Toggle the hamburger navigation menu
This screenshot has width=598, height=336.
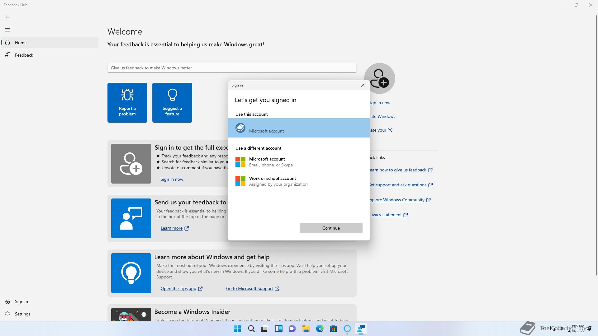coord(7,30)
